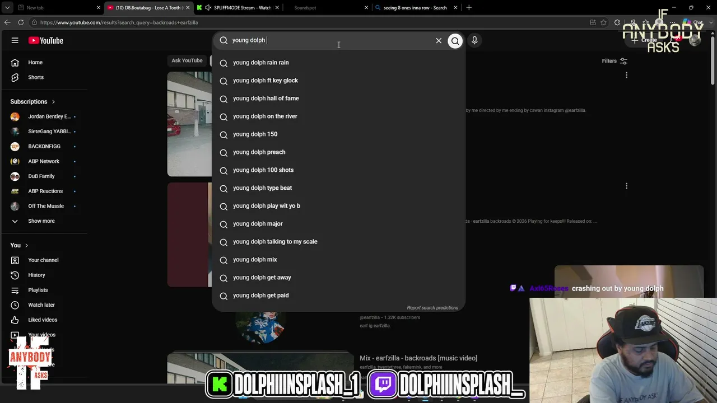Image resolution: width=717 pixels, height=403 pixels.
Task: Go back with the browser back arrow
Action: coord(7,22)
